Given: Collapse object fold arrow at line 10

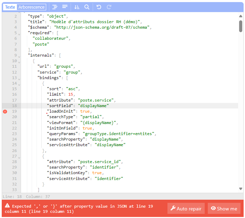Looking at the screenshot, I should pos(19,62).
